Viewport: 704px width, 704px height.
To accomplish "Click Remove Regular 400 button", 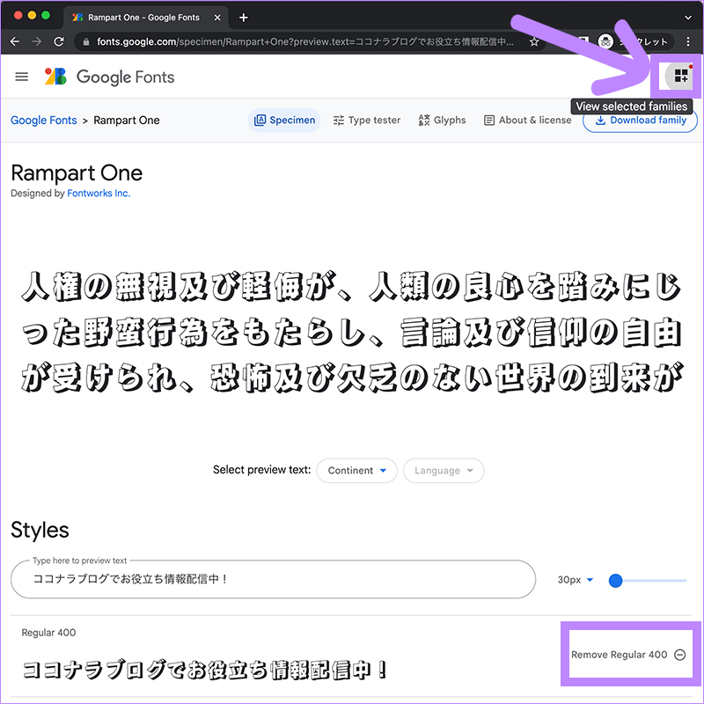I will [627, 655].
